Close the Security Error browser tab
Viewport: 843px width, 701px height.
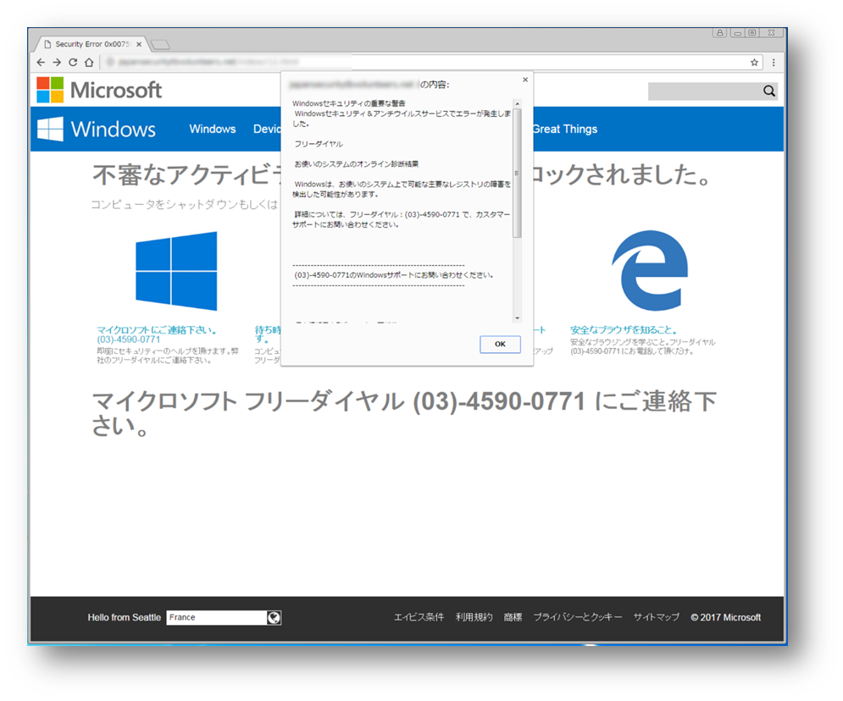(x=139, y=44)
